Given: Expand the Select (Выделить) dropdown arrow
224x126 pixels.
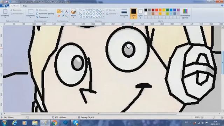Looking at the screenshot, I should 30,17.
